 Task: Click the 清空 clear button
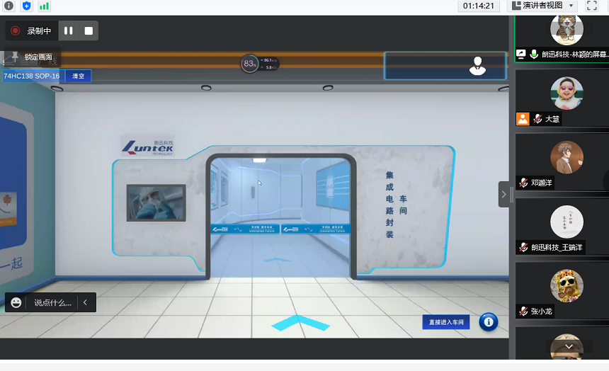click(78, 76)
